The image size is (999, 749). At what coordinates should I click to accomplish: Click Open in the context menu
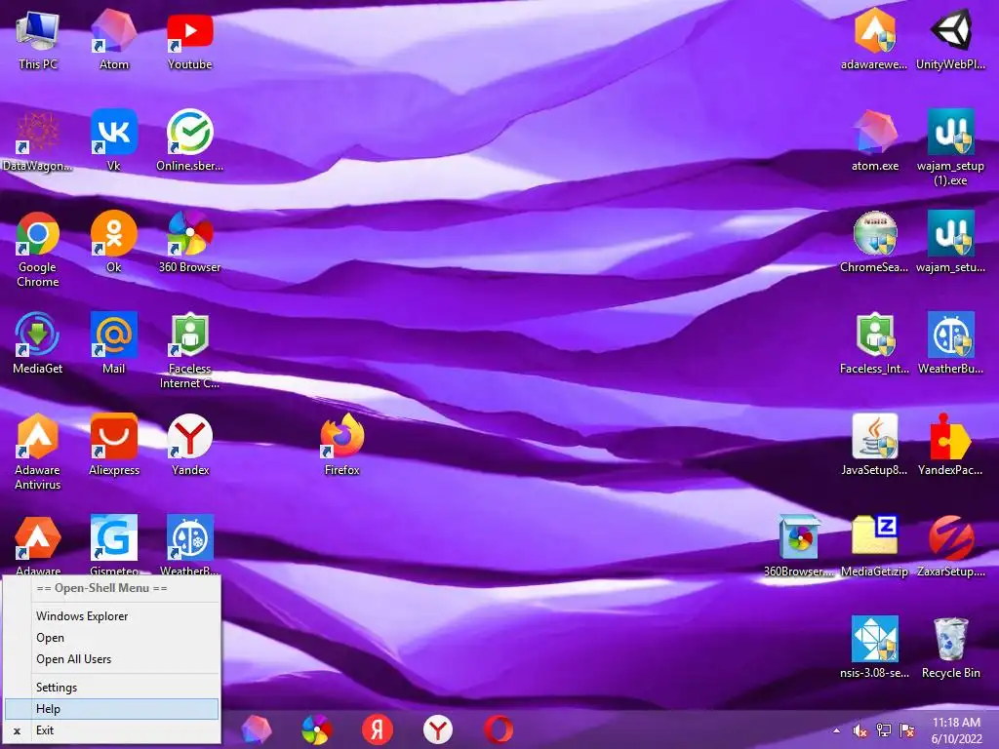point(111,638)
